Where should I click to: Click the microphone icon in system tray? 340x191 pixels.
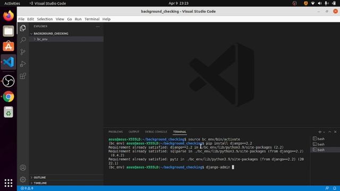coord(327,3)
